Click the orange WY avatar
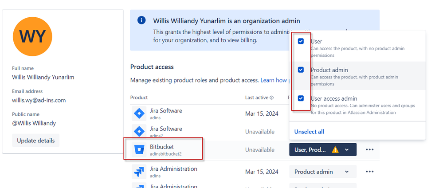 [x=32, y=36]
